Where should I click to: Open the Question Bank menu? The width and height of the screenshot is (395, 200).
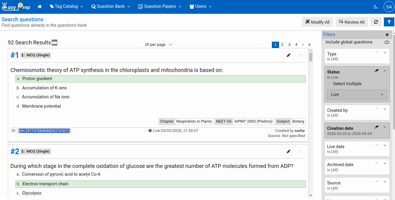point(110,6)
